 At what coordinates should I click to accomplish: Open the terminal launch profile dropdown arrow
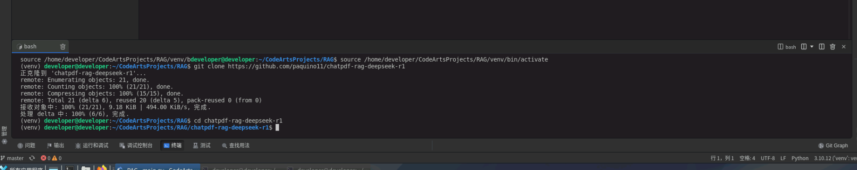click(812, 47)
